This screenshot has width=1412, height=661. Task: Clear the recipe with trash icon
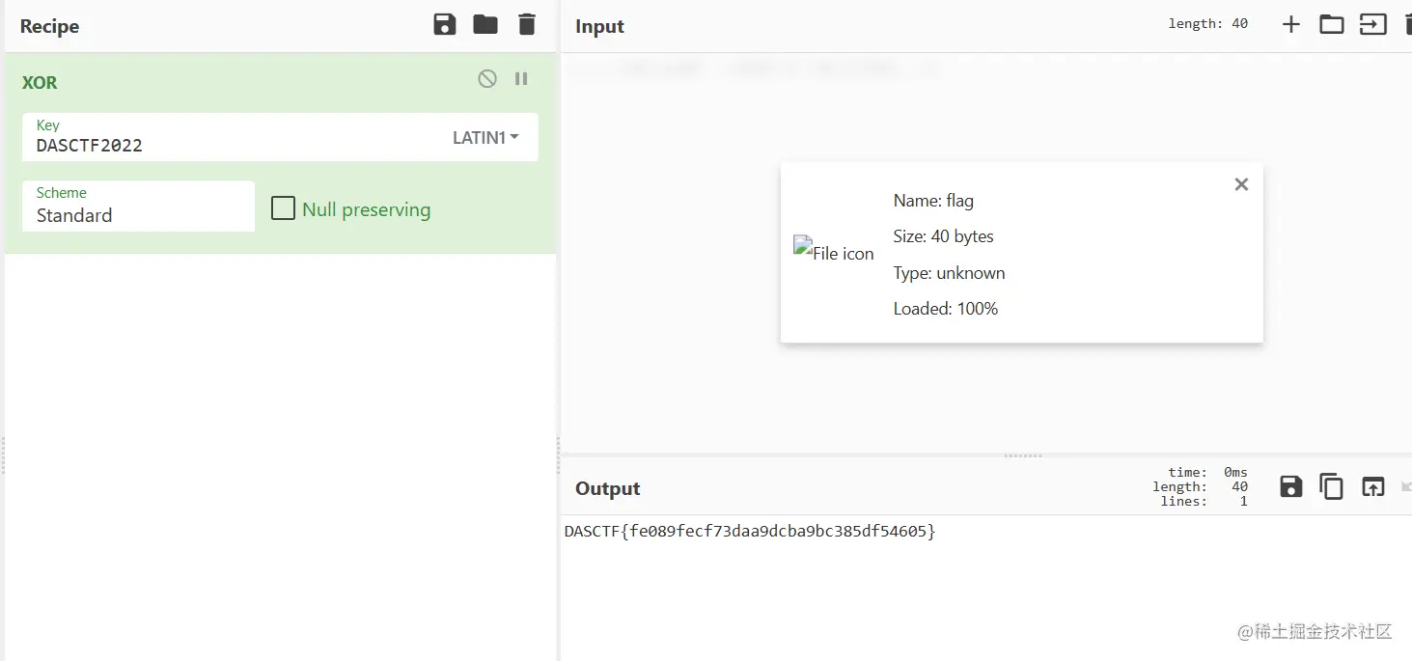pyautogui.click(x=527, y=25)
